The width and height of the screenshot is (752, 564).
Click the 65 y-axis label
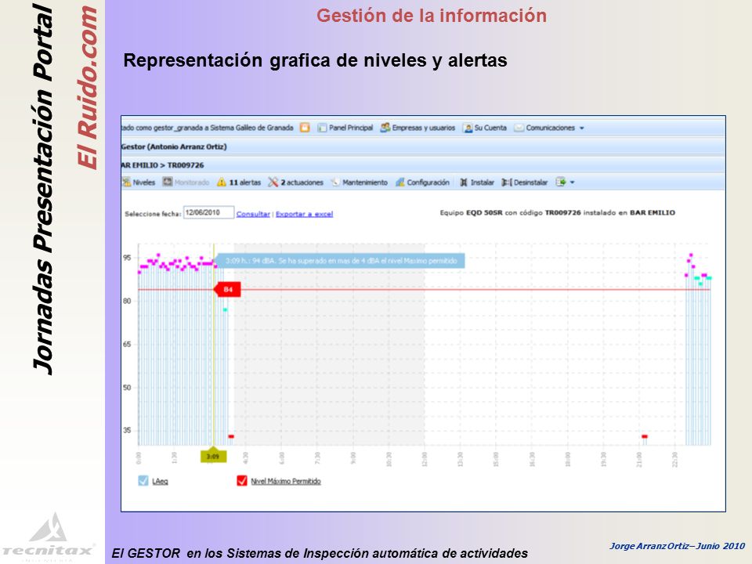pyautogui.click(x=127, y=344)
